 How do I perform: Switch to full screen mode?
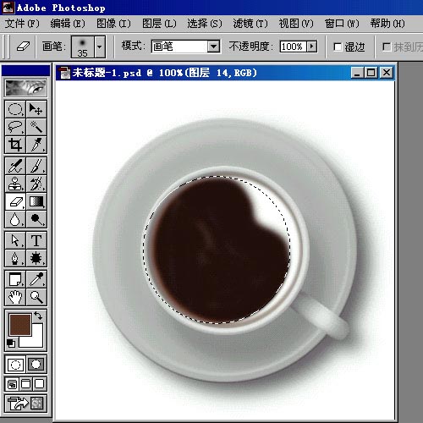point(40,384)
